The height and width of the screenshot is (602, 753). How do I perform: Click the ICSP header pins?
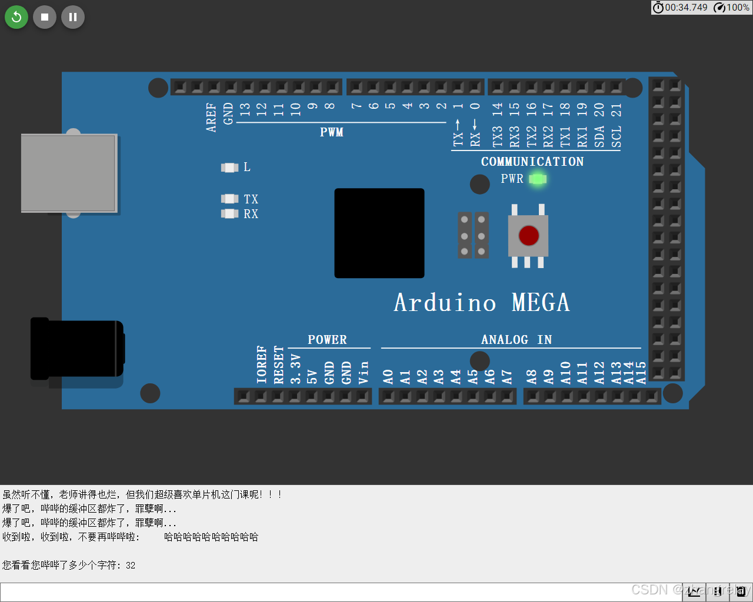473,235
